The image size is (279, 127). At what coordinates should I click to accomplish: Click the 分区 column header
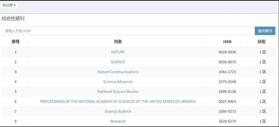pos(261,42)
